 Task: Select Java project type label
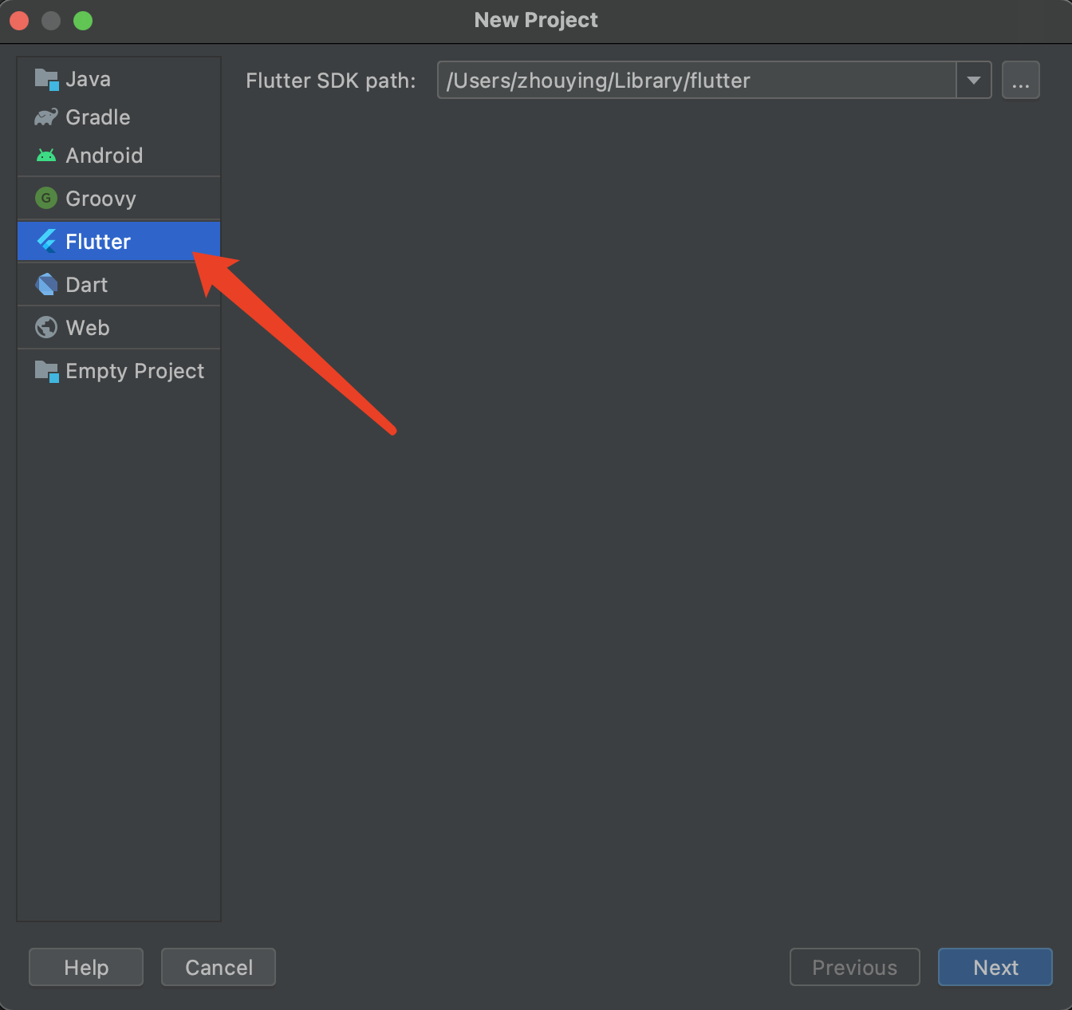(88, 79)
